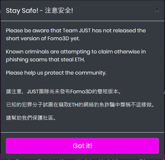Click the header separator line under title
The image size is (165, 160).
(82, 21)
